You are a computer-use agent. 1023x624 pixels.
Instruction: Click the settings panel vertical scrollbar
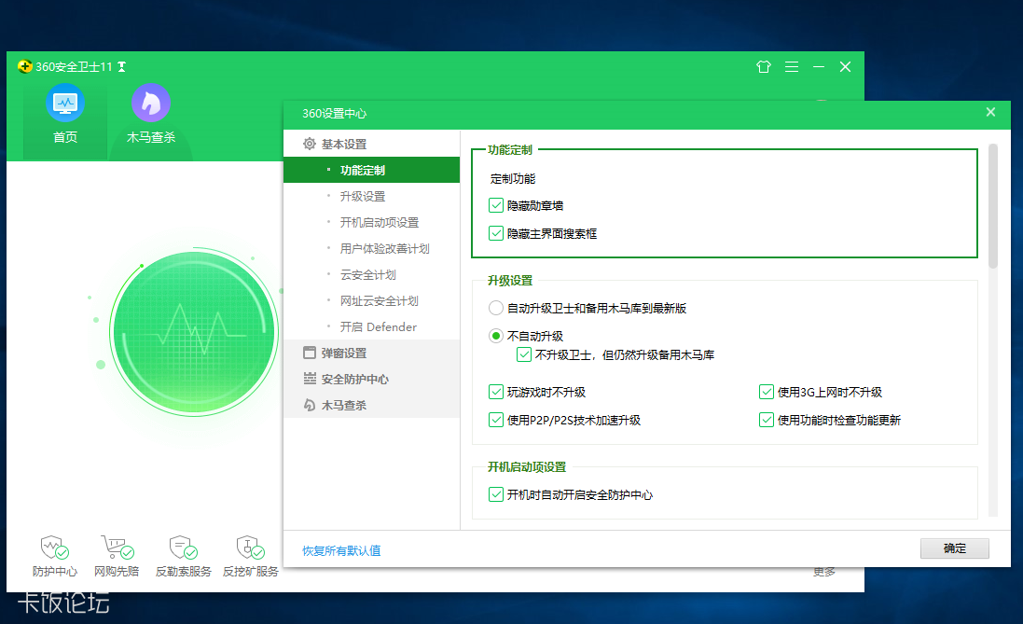tap(993, 205)
